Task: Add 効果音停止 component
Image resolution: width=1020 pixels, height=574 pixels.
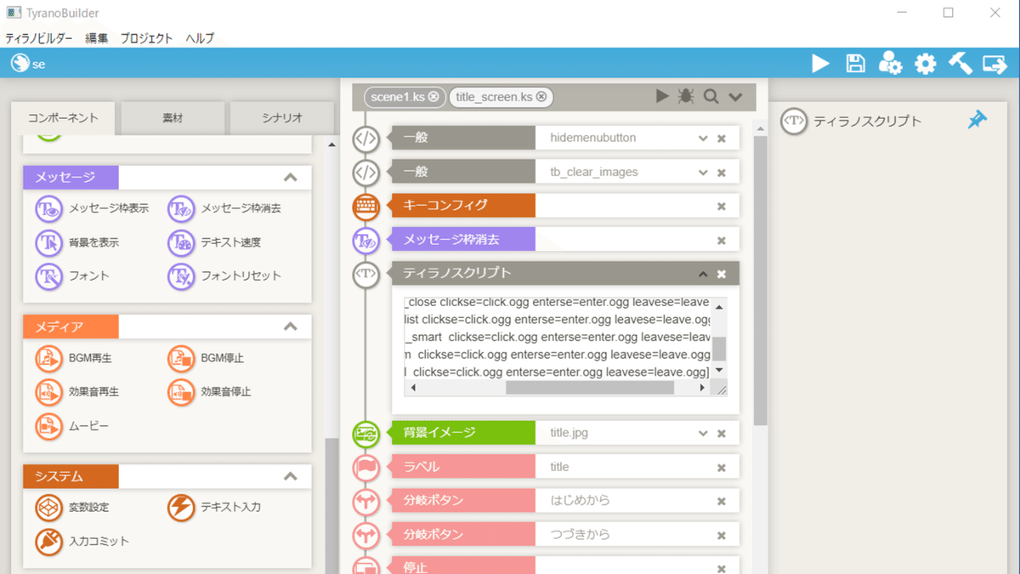Action: pyautogui.click(x=209, y=392)
